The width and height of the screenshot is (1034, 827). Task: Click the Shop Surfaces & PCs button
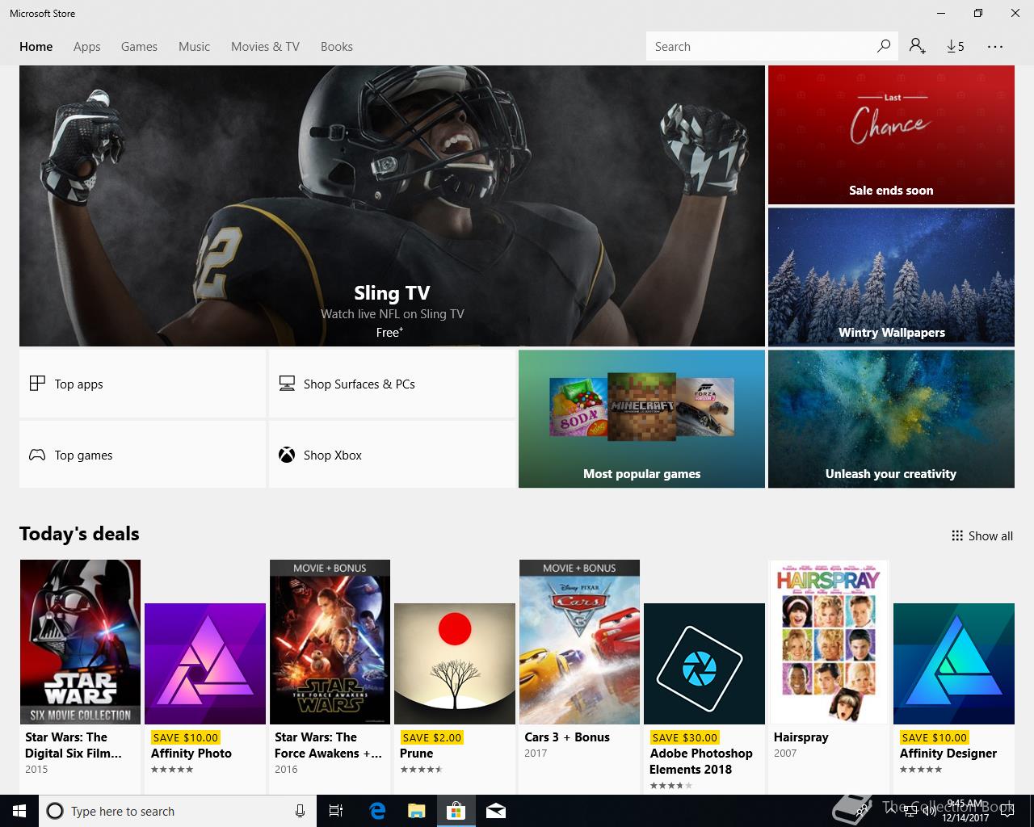pyautogui.click(x=392, y=384)
